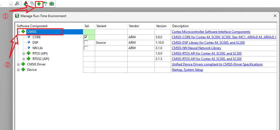Expand the RTOS2 (API) tree node
This screenshot has width=280, height=130.
click(24, 59)
